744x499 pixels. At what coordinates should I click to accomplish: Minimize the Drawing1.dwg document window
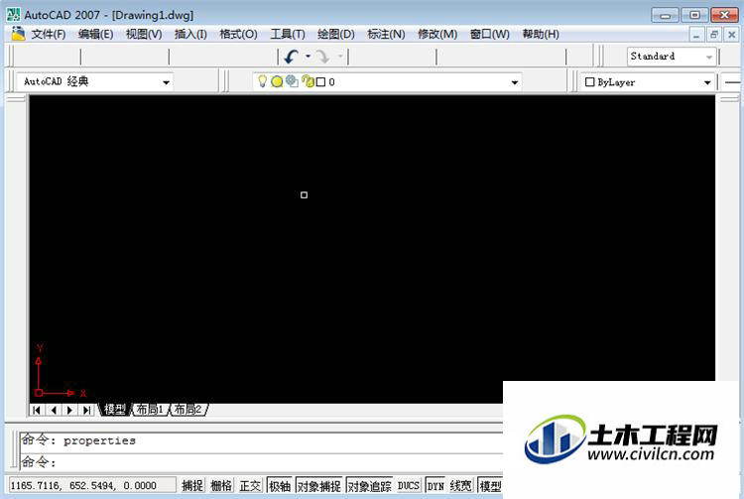point(696,35)
